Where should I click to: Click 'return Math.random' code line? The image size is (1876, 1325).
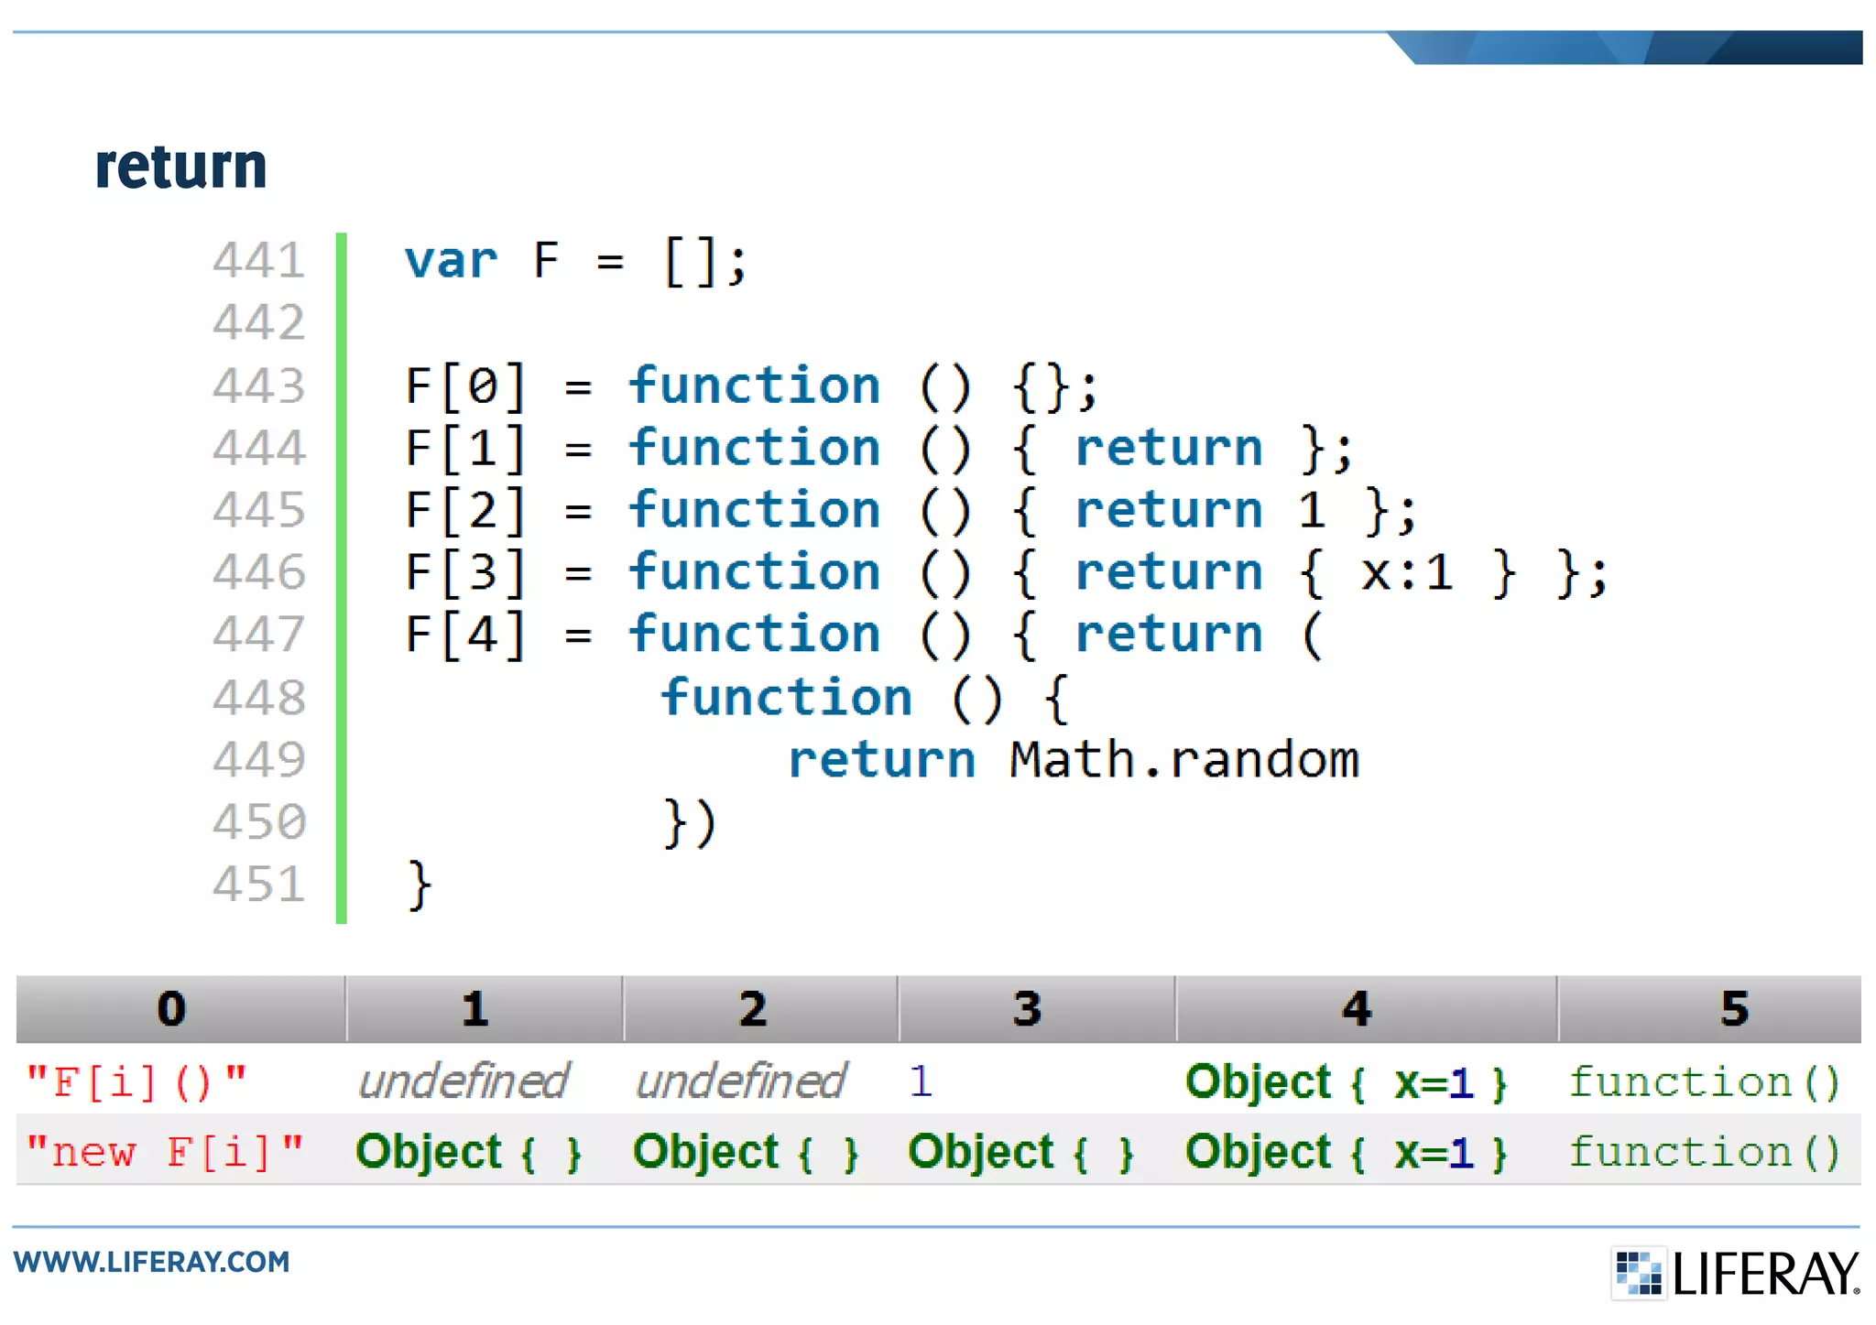point(1074,760)
